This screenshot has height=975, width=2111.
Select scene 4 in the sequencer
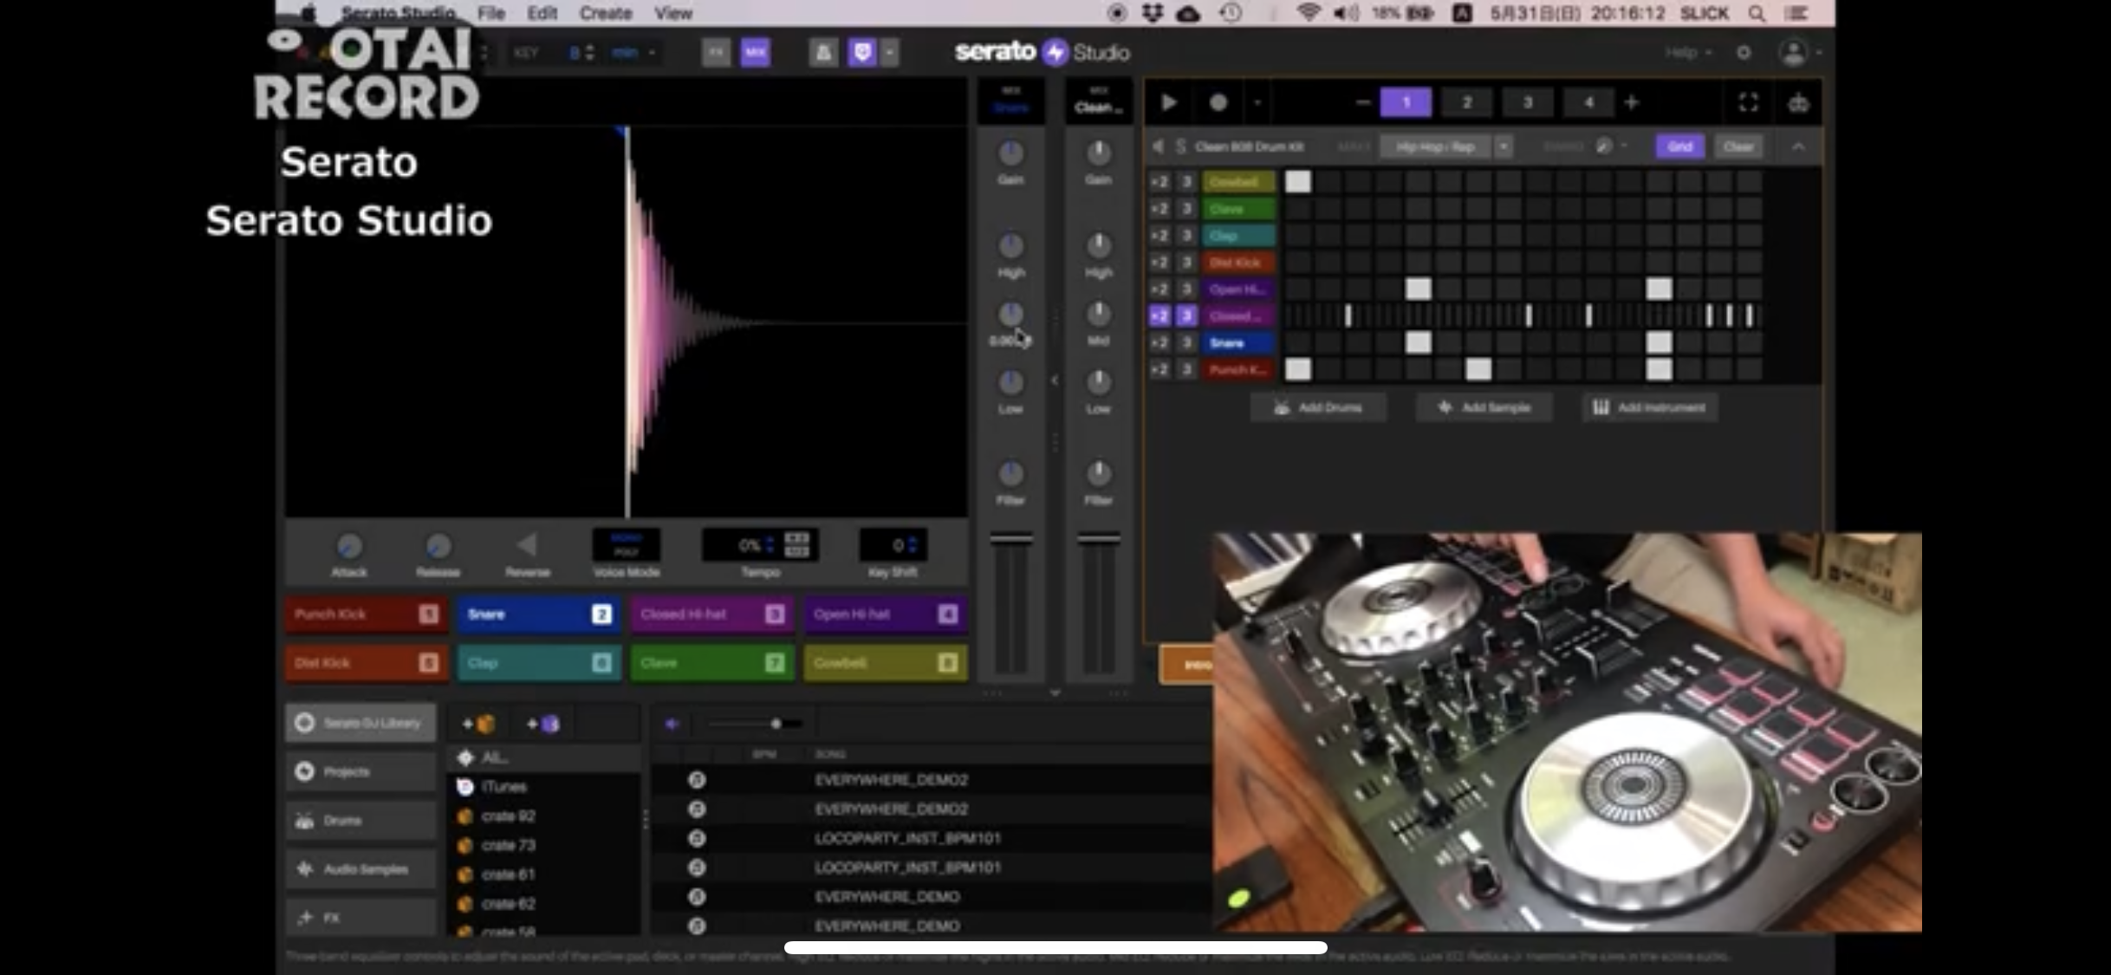point(1588,102)
